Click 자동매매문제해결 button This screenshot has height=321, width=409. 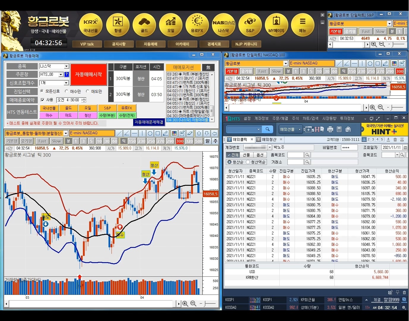point(149,122)
